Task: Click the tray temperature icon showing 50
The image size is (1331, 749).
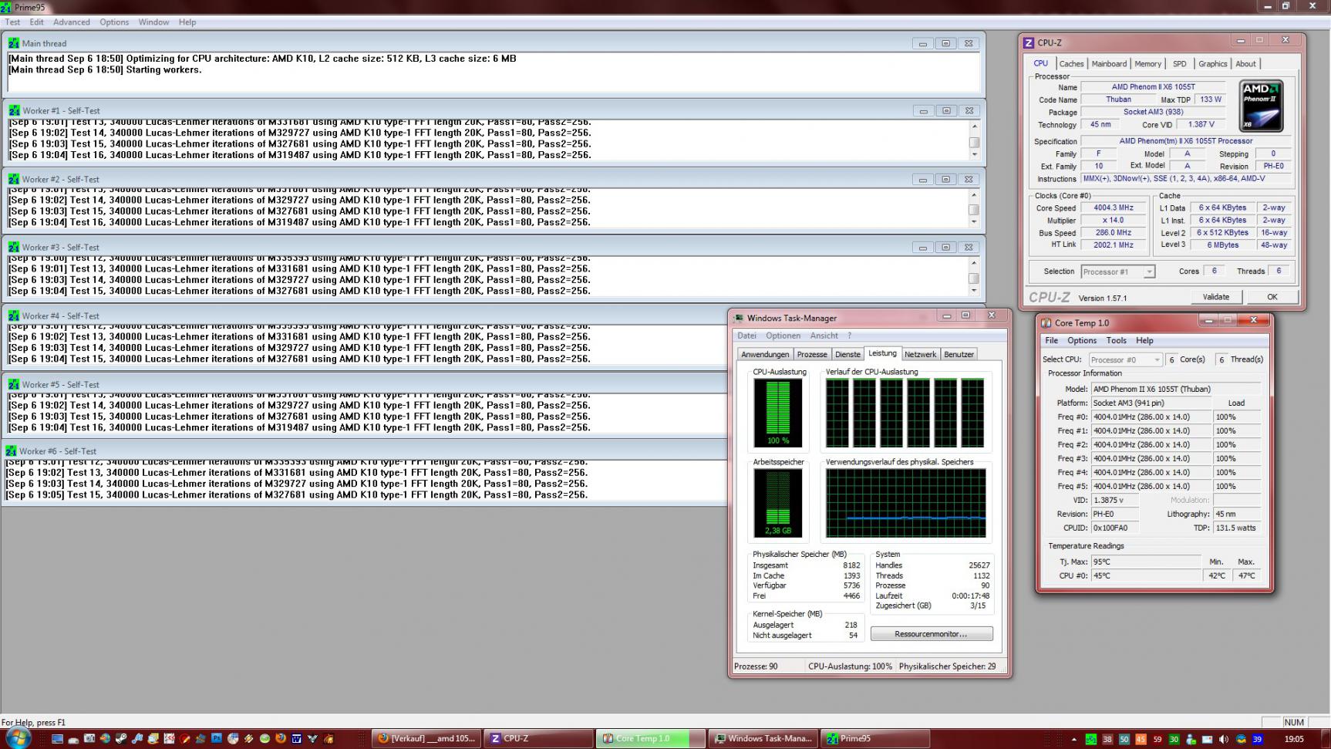Action: (x=1124, y=739)
